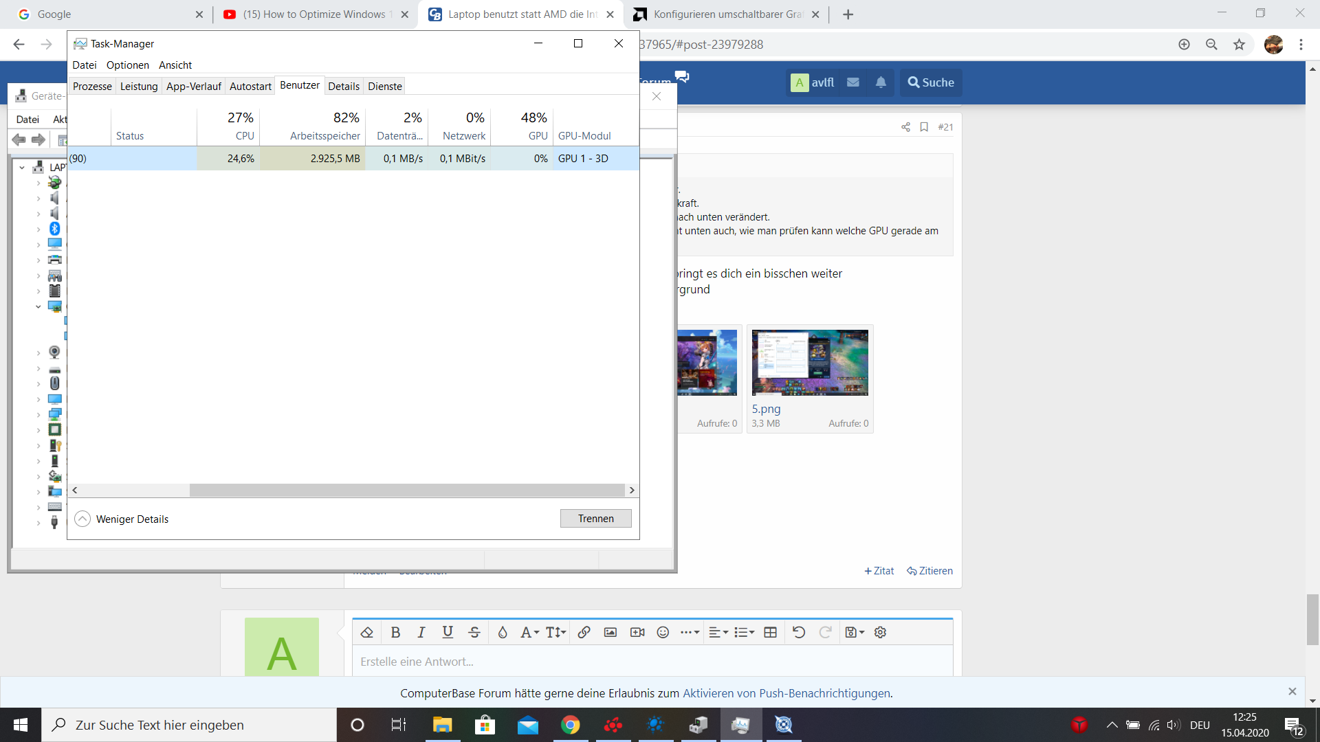Toggle bold formatting in reply editor

[x=395, y=632]
